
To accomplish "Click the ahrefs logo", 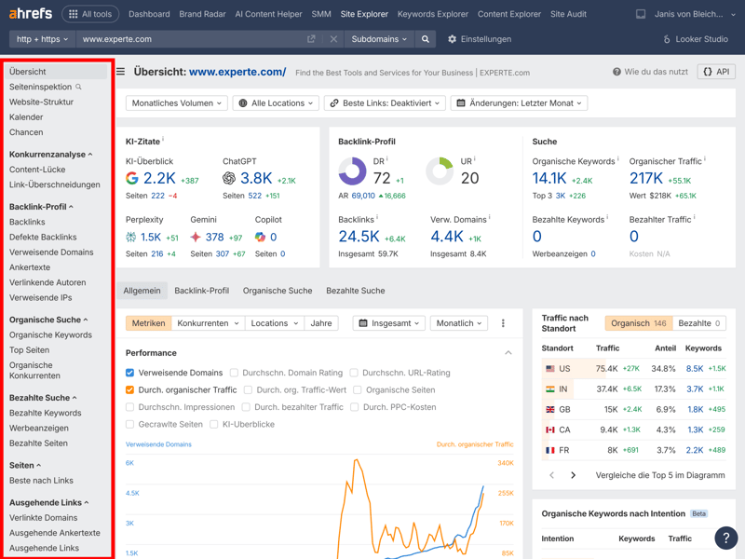I will click(x=30, y=14).
